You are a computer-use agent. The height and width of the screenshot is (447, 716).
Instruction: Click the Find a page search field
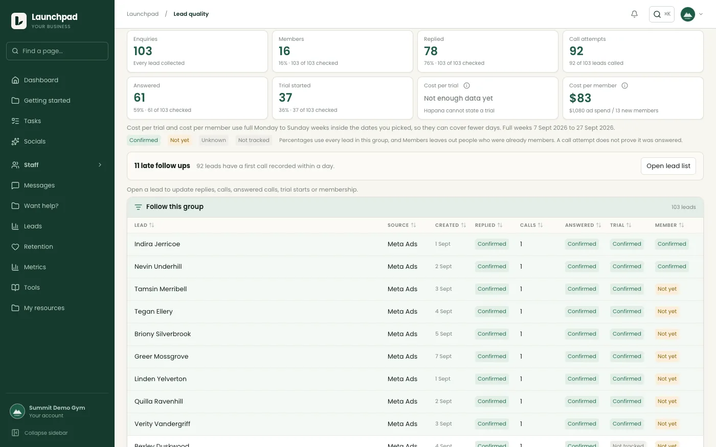57,51
